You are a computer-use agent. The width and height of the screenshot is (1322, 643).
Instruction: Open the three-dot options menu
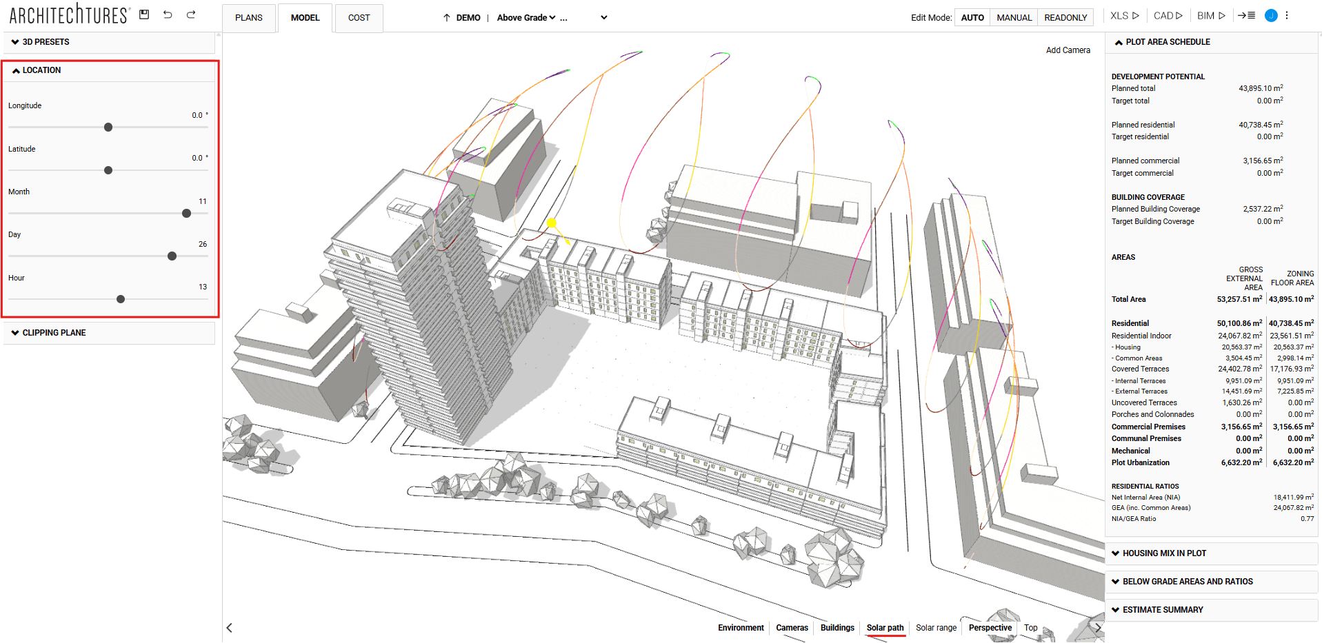[1287, 14]
